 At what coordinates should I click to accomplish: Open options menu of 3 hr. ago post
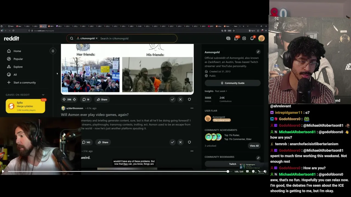(192, 151)
